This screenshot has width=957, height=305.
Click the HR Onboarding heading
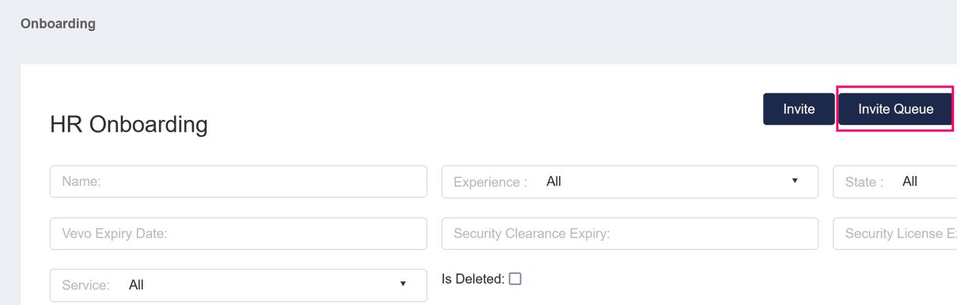pyautogui.click(x=129, y=124)
